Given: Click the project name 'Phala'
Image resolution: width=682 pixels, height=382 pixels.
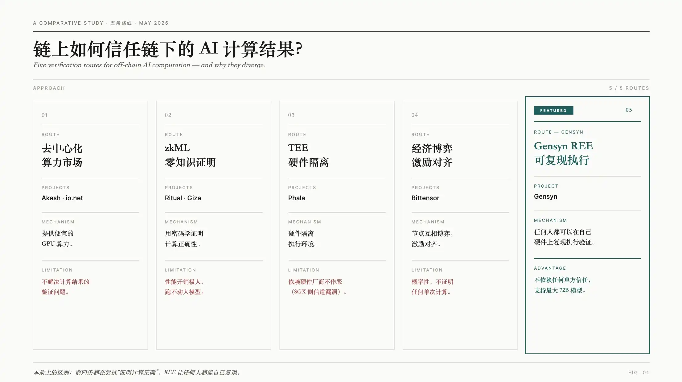Looking at the screenshot, I should [x=297, y=198].
